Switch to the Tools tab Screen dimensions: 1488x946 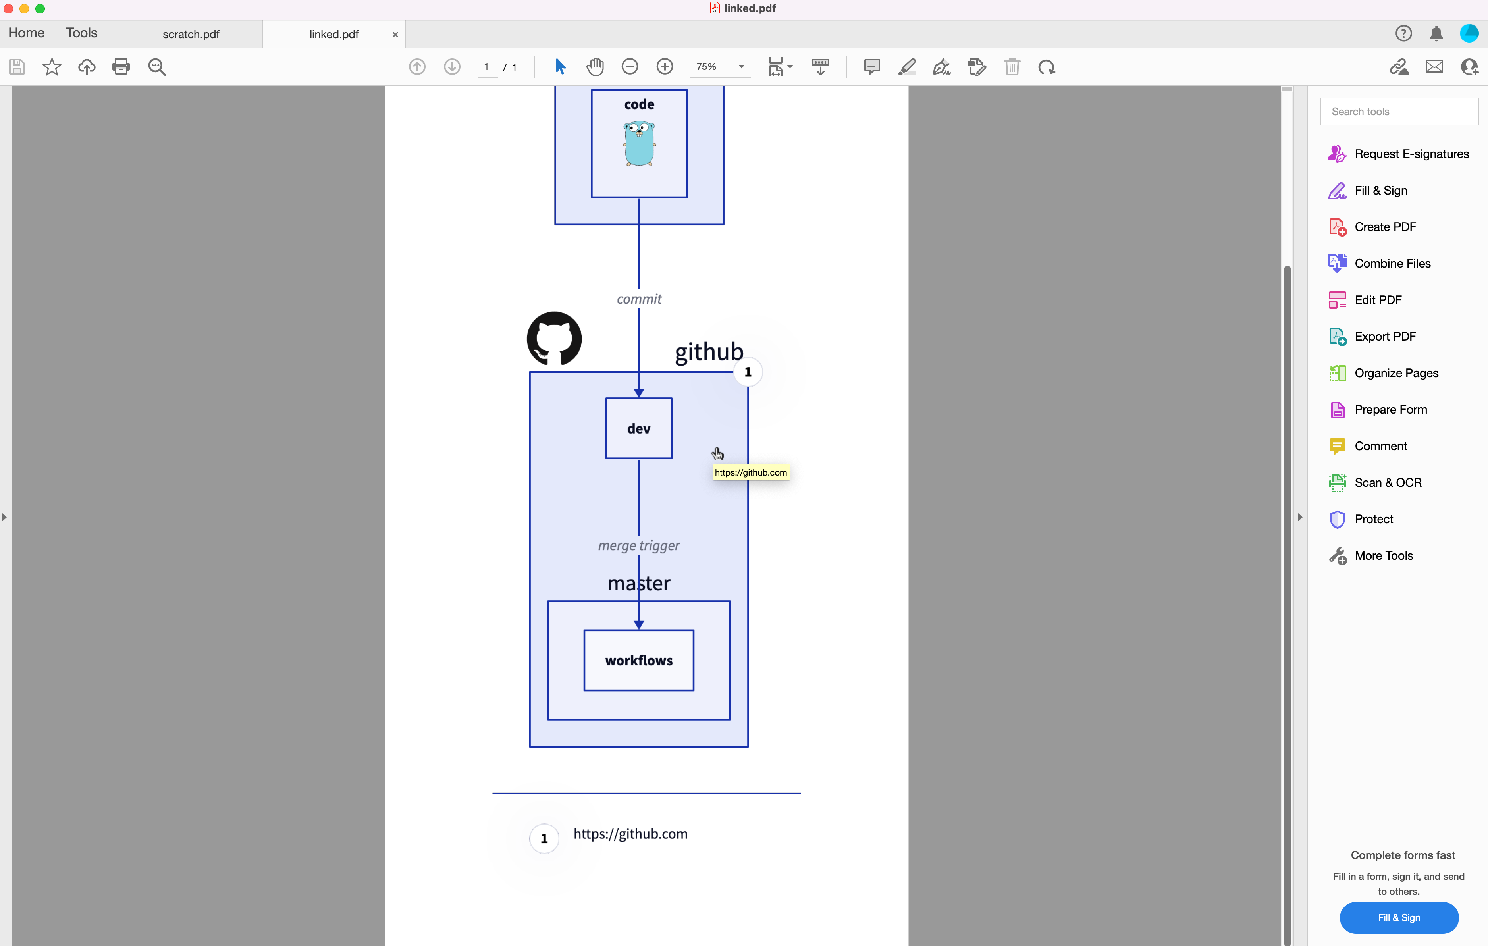click(81, 33)
